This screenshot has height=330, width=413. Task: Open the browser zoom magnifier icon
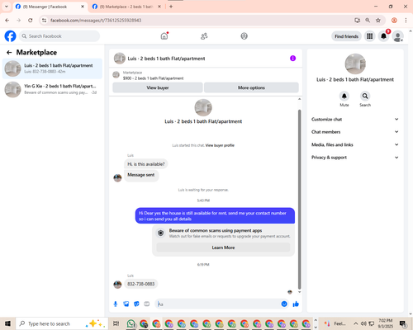pos(368,20)
